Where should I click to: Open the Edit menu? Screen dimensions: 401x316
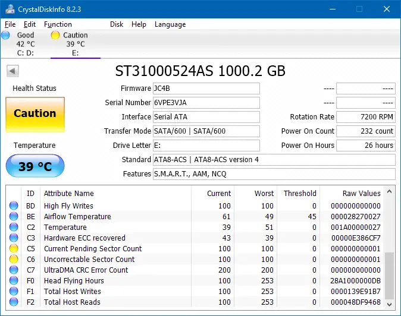30,24
